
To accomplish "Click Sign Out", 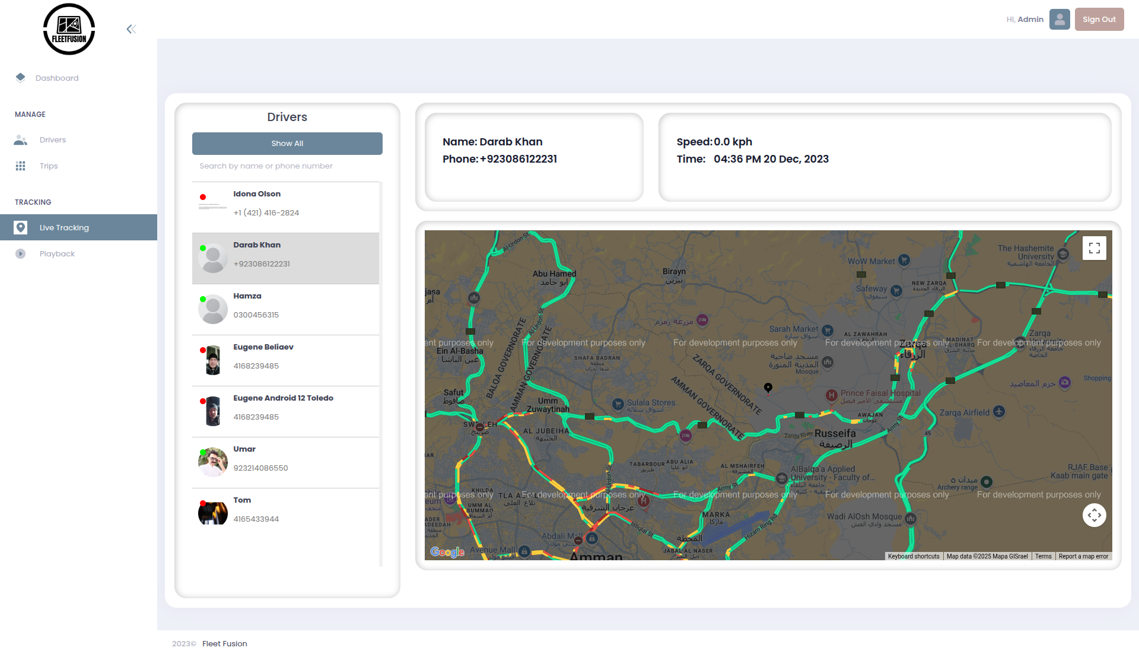I will [x=1099, y=19].
